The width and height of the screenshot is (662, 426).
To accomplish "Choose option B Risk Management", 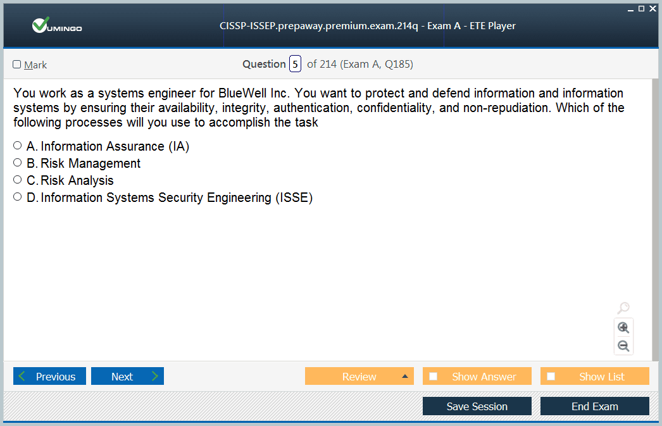I will (18, 163).
